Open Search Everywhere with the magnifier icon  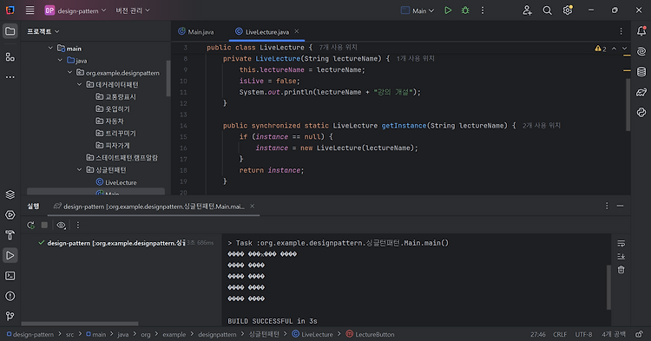(547, 10)
